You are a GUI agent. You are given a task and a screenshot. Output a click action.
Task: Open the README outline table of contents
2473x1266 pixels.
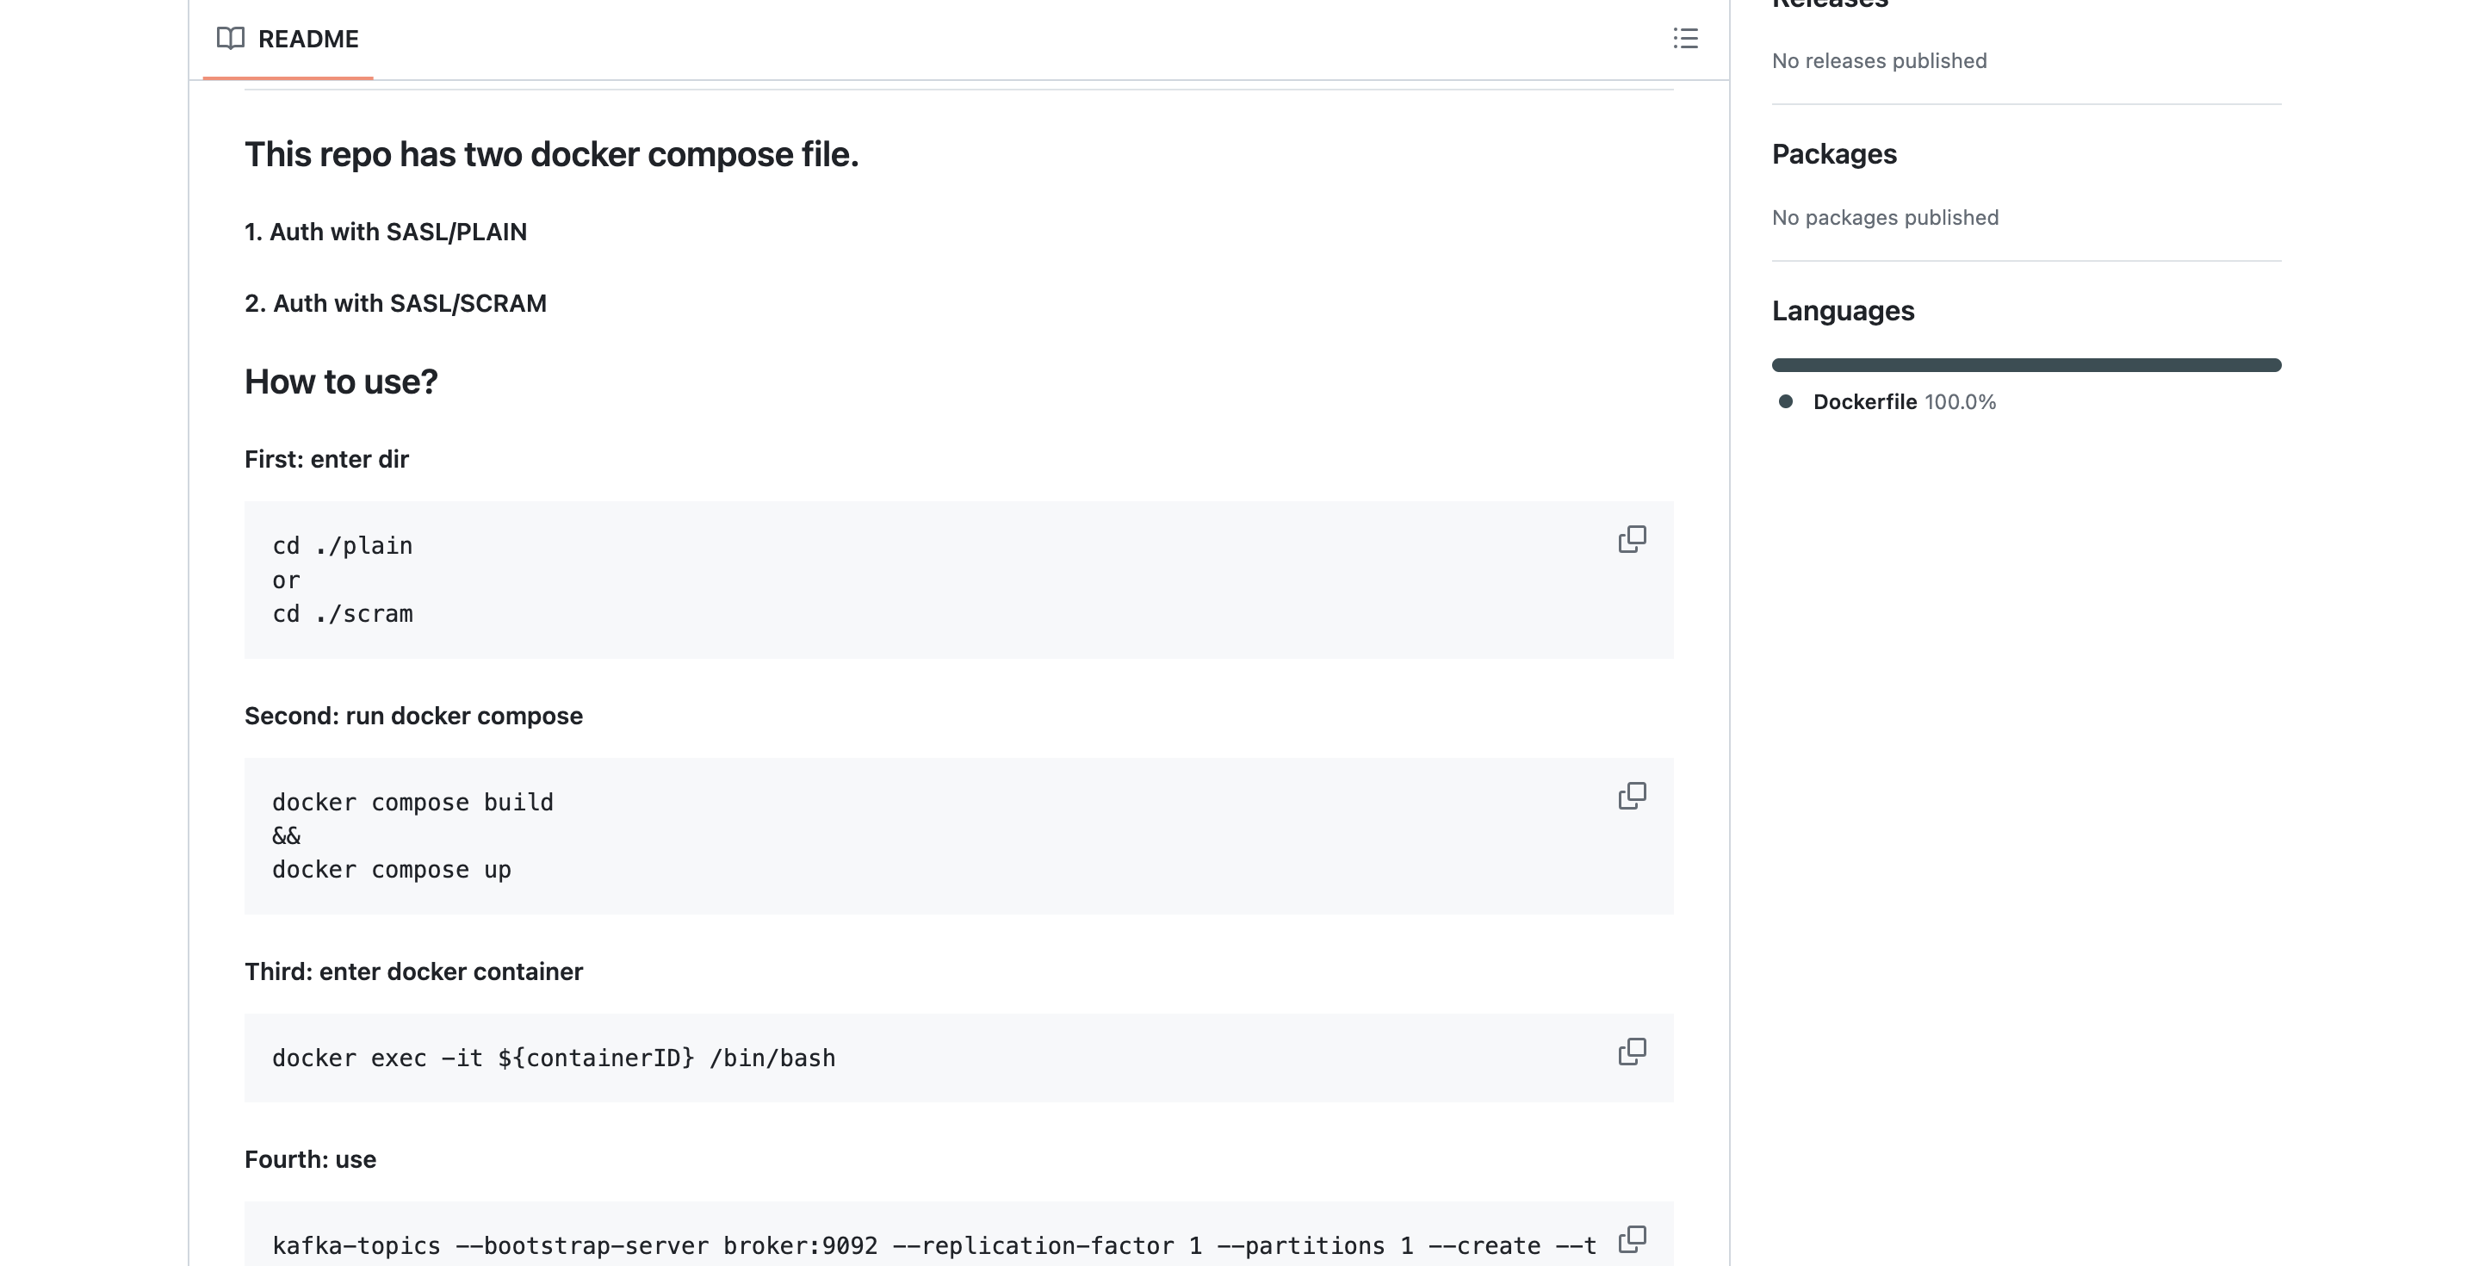point(1685,39)
